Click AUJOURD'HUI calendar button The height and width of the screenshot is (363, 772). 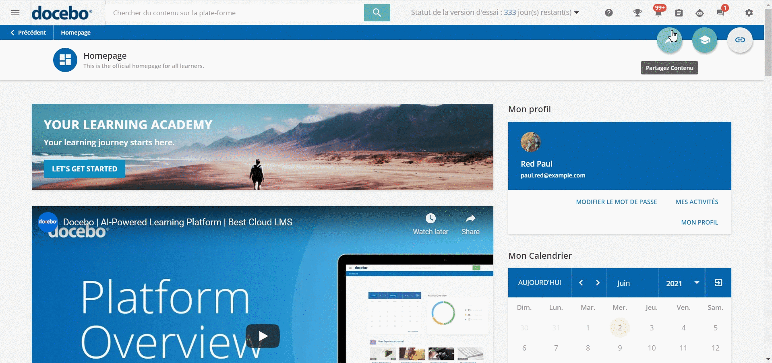(x=540, y=283)
